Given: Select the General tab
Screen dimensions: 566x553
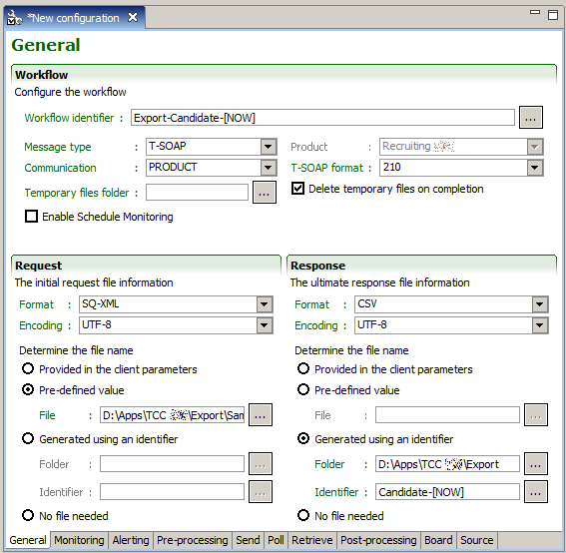Looking at the screenshot, I should pos(28,540).
